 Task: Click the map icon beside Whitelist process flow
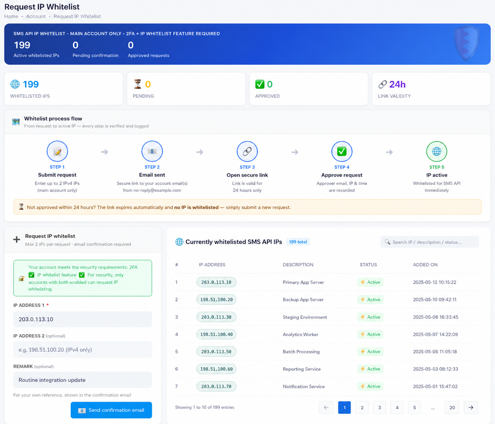coord(16,122)
